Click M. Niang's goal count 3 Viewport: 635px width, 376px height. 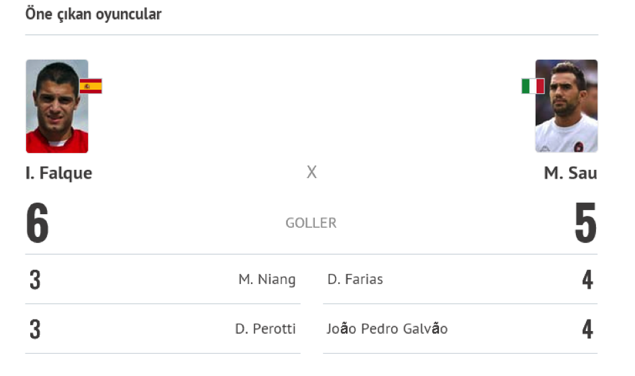tap(35, 279)
